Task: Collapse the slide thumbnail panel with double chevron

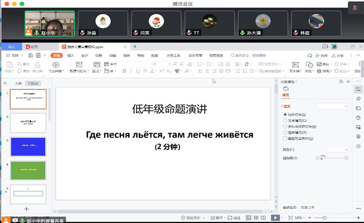Action: 5,83
